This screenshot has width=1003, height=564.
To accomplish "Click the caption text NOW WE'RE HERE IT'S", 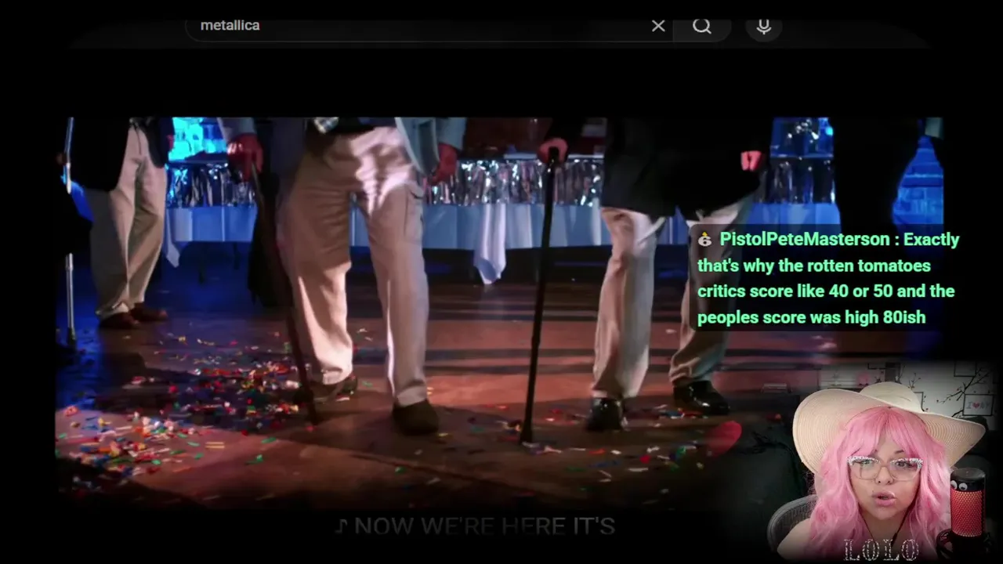I will pyautogui.click(x=484, y=526).
